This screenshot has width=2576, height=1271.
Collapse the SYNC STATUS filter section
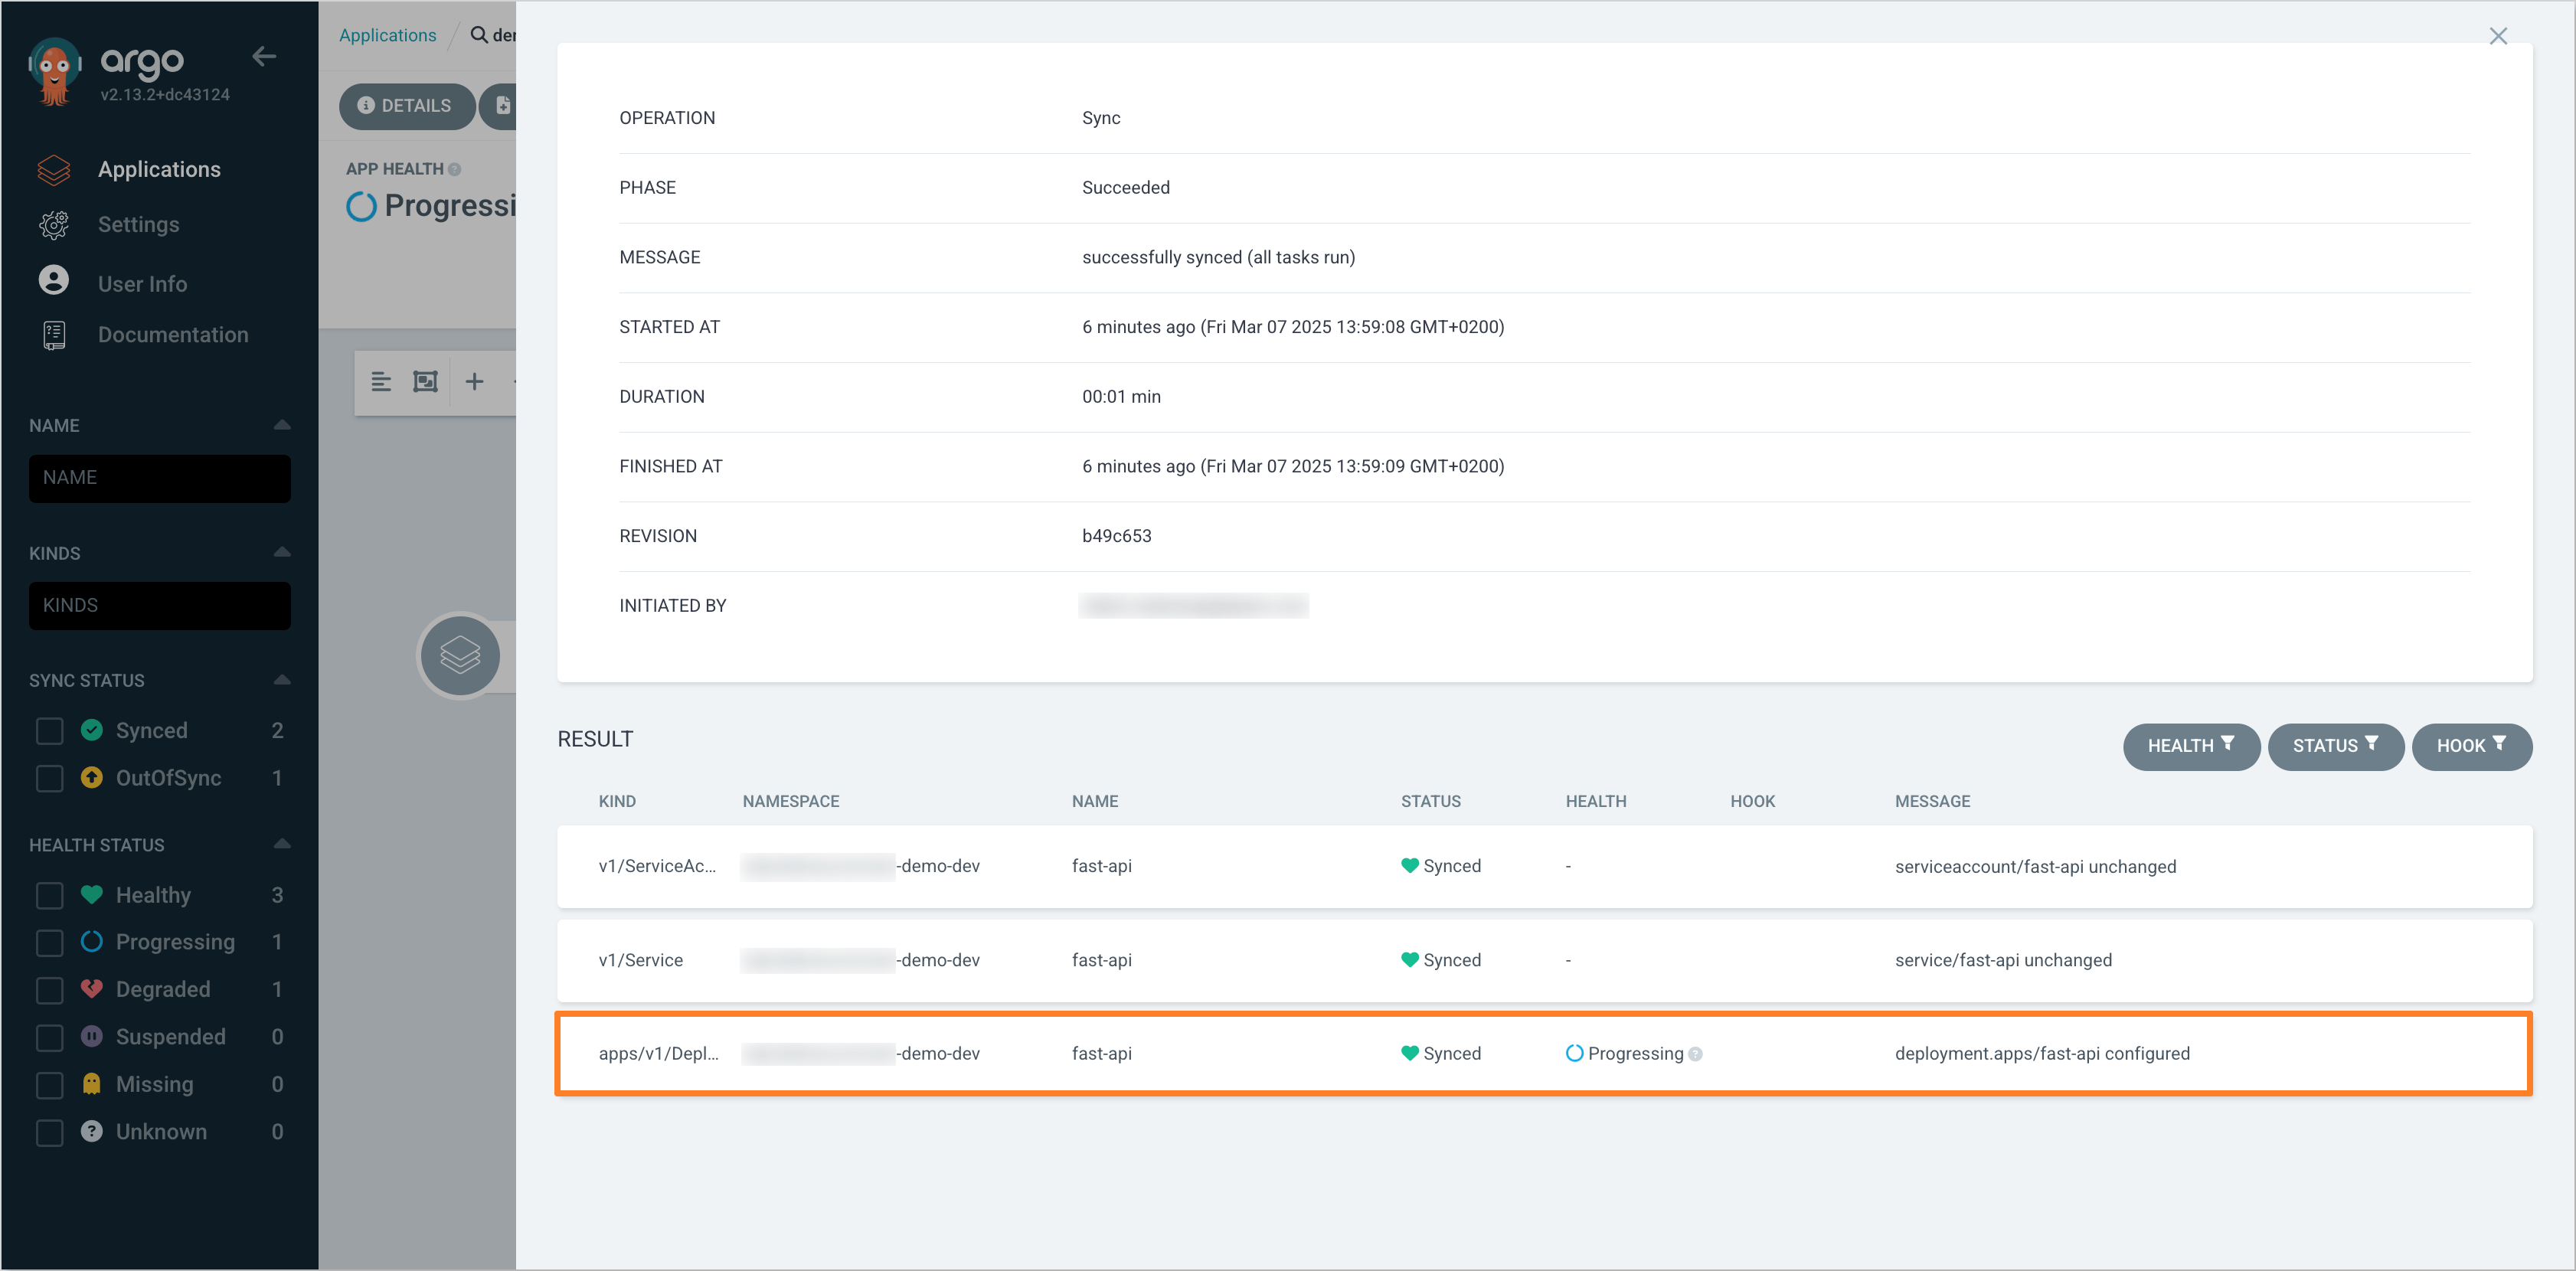click(x=282, y=680)
